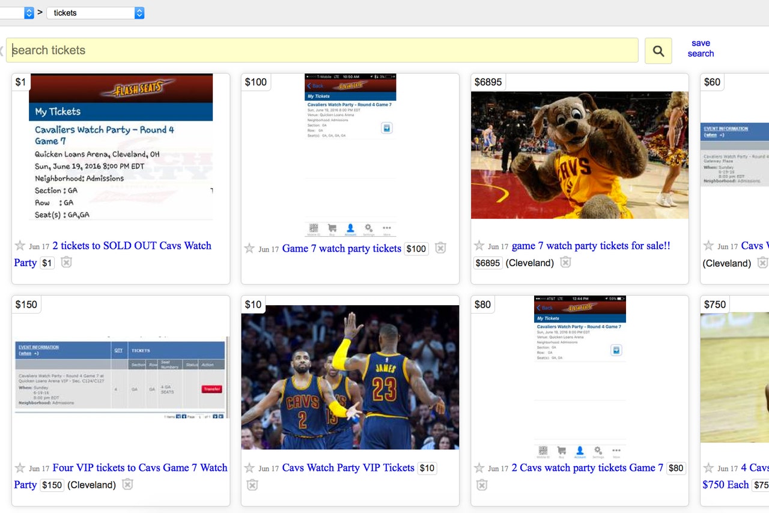Star the $60 Cavs listing
Viewport: 769px width, 513px height.
coord(708,246)
